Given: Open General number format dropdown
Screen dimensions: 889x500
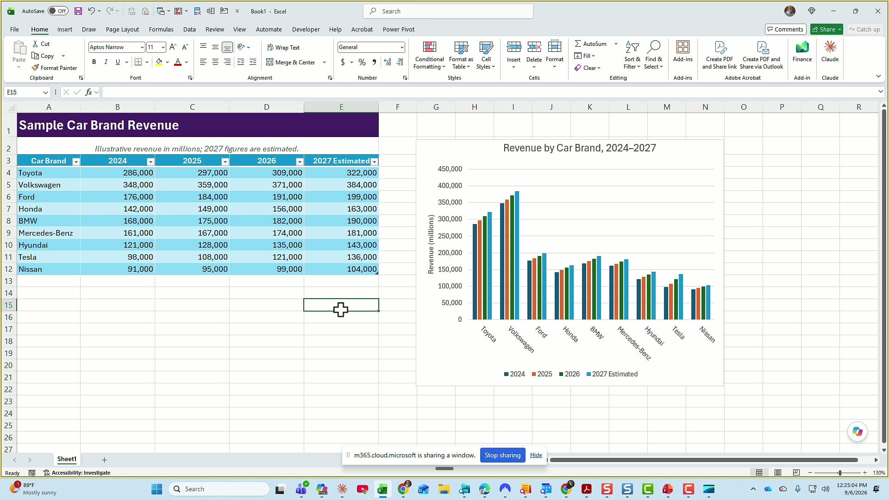Looking at the screenshot, I should (401, 47).
